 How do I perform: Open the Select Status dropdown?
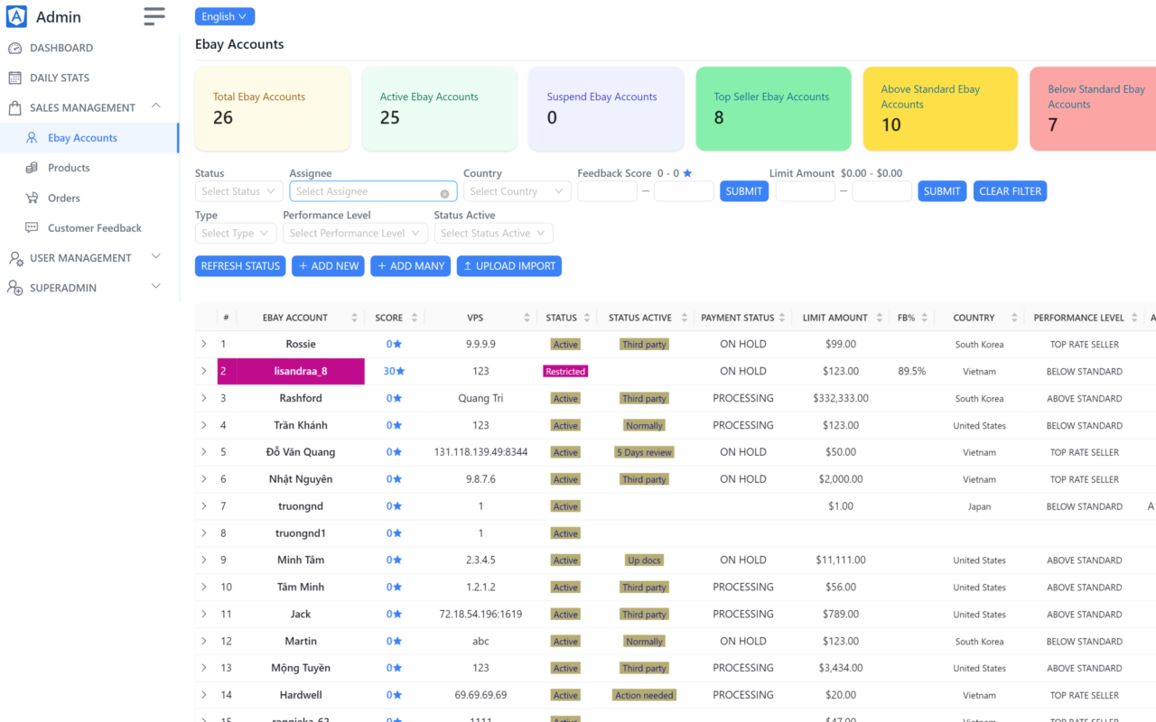(x=239, y=191)
